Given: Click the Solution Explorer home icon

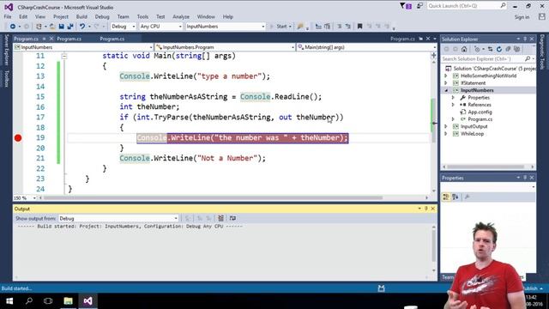Looking at the screenshot, I should [464, 49].
